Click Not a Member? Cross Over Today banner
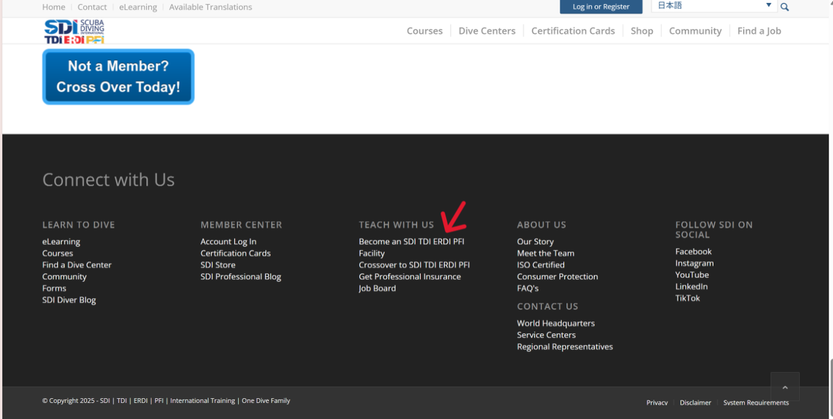This screenshot has width=833, height=419. [118, 77]
